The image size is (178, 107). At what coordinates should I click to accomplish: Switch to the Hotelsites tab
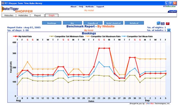coord(23,15)
